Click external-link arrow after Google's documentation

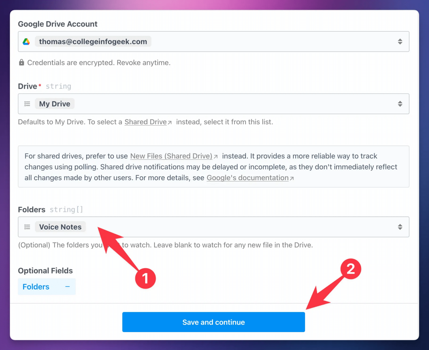pyautogui.click(x=292, y=178)
